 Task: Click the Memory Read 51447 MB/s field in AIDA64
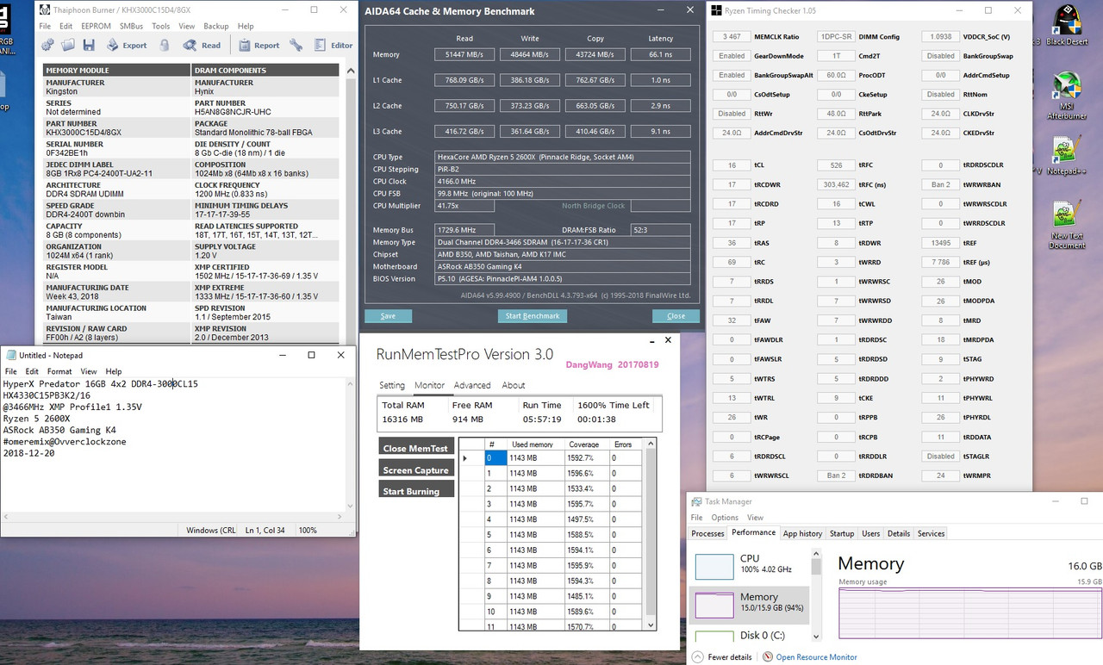click(464, 54)
